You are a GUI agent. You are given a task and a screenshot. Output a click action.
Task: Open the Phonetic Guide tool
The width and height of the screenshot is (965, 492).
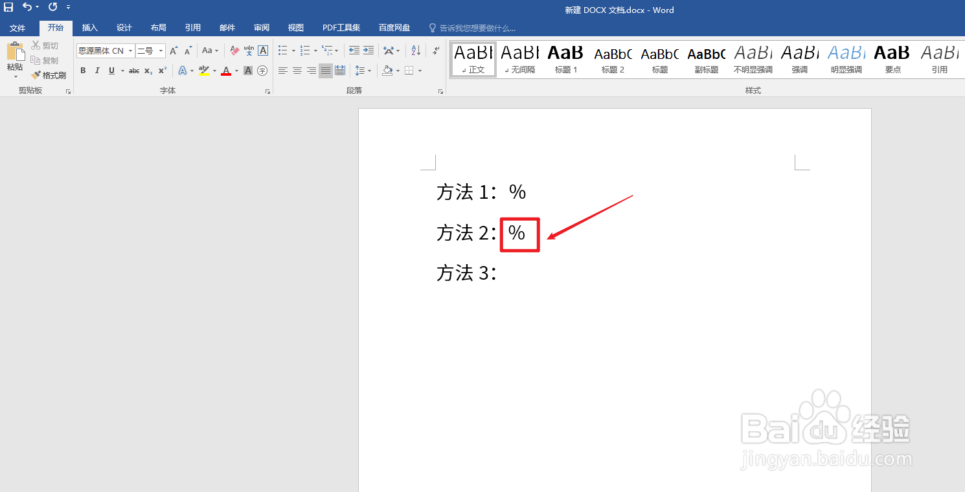[248, 50]
